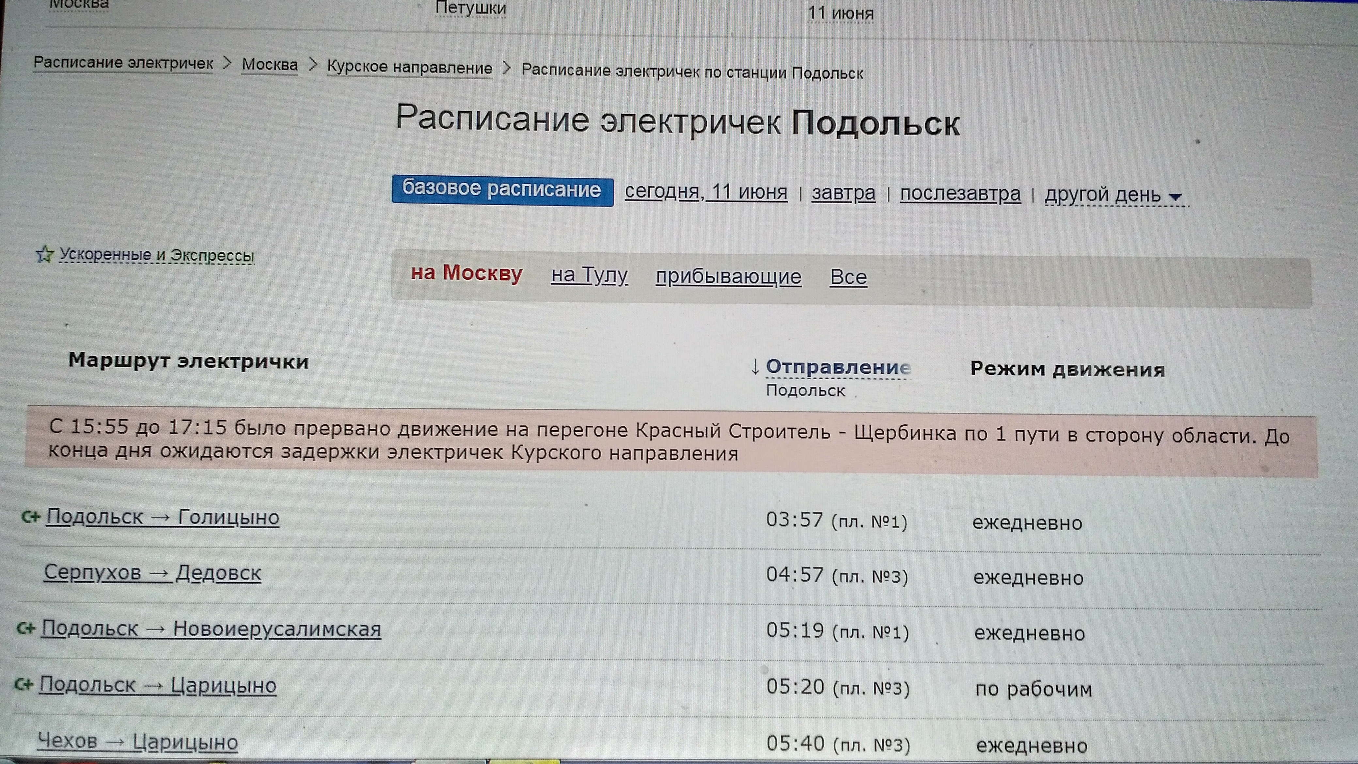Open завтра schedule link
1358x764 pixels.
(843, 193)
